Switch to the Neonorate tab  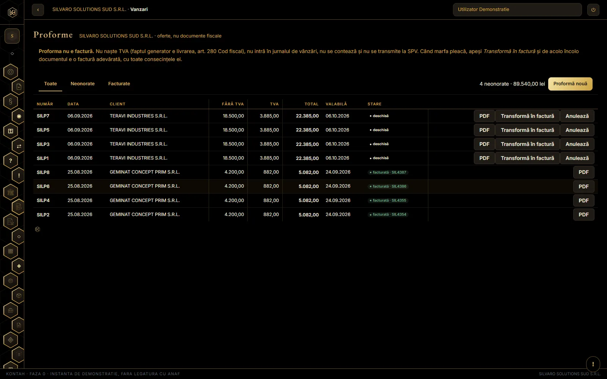(x=83, y=84)
